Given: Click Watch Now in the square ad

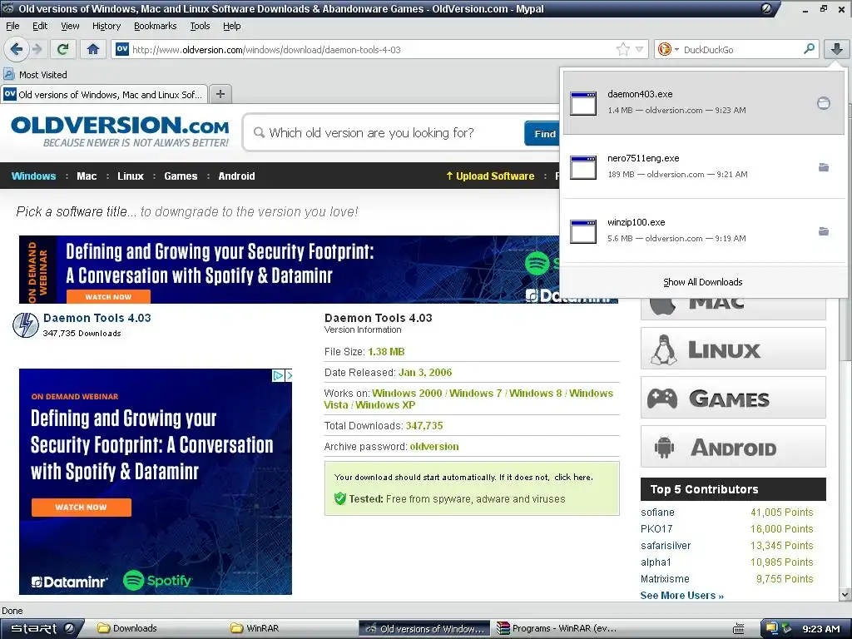Looking at the screenshot, I should point(81,507).
